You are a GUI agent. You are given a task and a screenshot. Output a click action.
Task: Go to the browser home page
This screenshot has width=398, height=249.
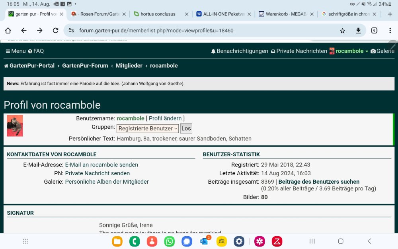(8, 31)
